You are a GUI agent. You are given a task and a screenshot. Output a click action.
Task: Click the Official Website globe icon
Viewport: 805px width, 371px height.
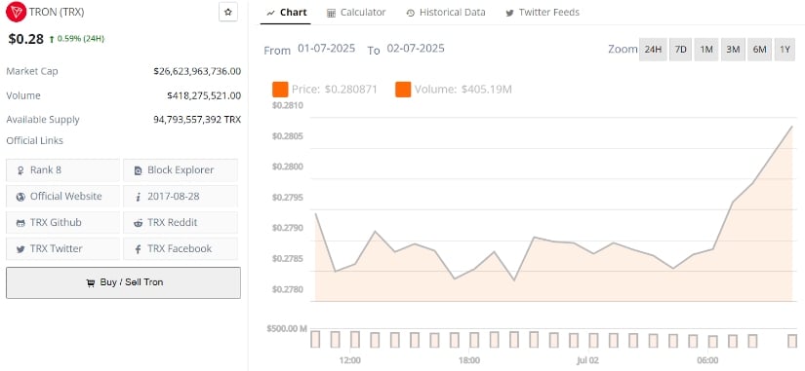click(20, 197)
